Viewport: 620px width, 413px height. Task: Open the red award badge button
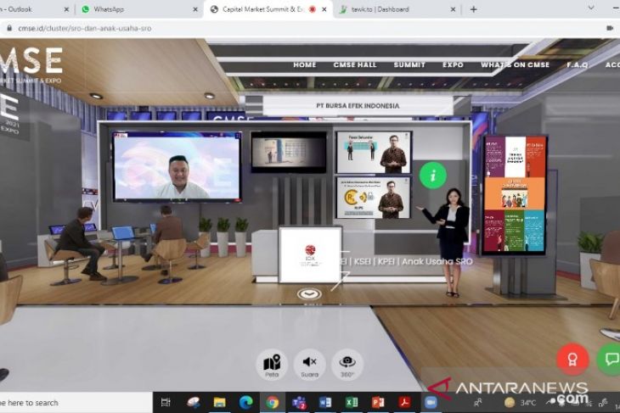click(x=572, y=359)
